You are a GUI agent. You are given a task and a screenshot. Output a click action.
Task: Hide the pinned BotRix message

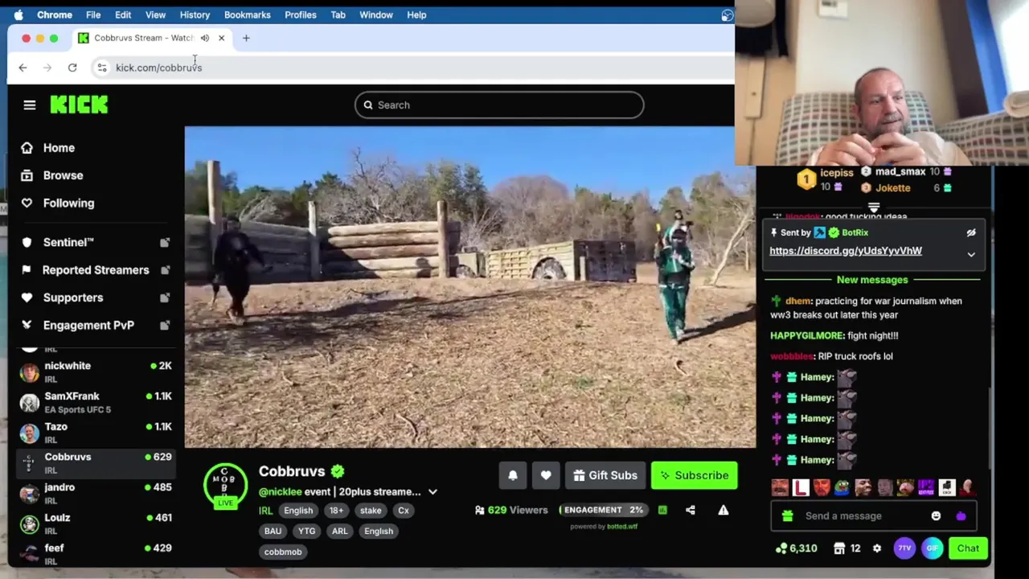point(971,232)
